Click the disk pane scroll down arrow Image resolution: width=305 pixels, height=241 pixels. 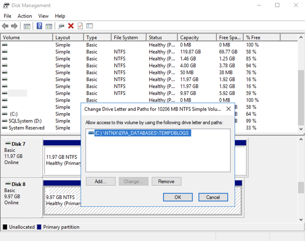pyautogui.click(x=301, y=219)
